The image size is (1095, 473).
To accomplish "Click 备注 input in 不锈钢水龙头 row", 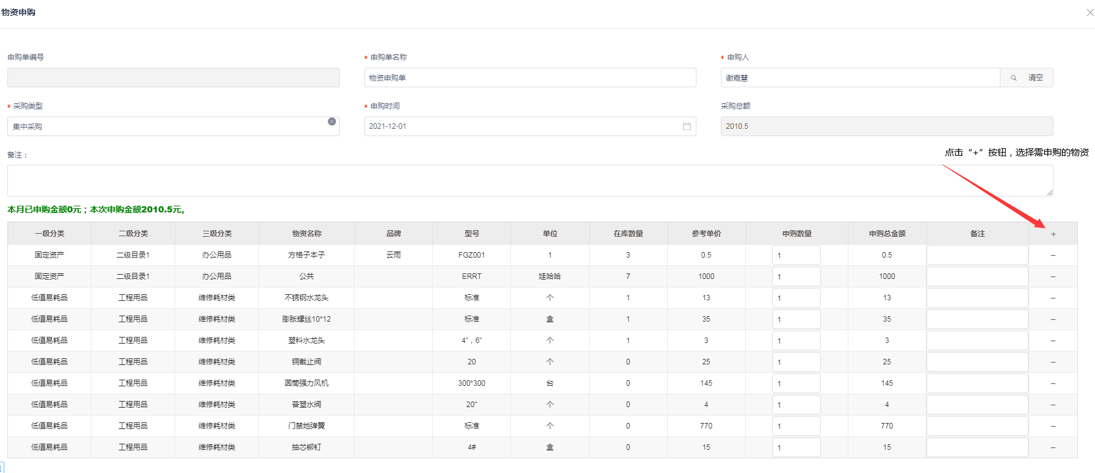I will [977, 298].
